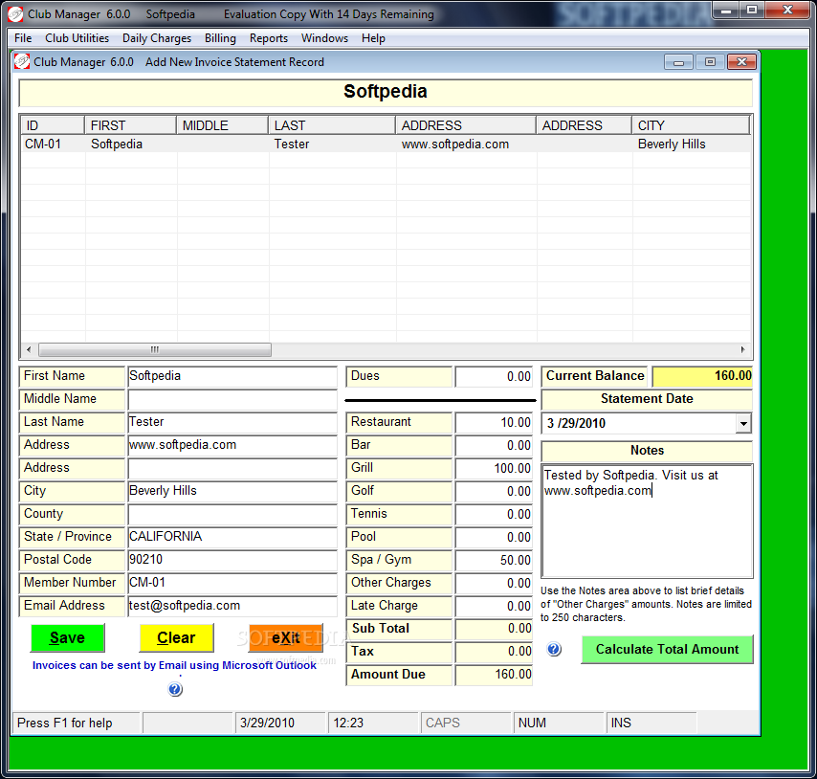Click the ID column header

[53, 125]
